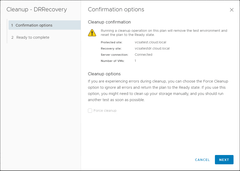The image size is (240, 171).
Task: Click the yellow warning icon
Action: (92, 32)
